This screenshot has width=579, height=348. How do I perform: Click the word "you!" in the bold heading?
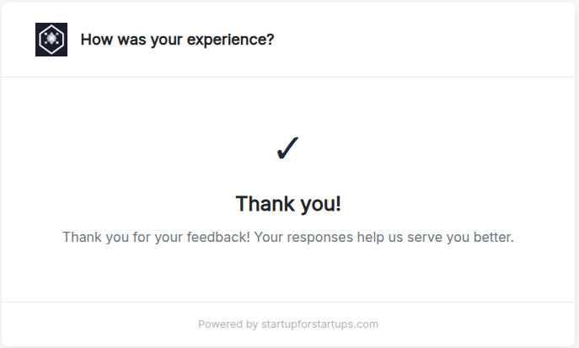tap(319, 204)
